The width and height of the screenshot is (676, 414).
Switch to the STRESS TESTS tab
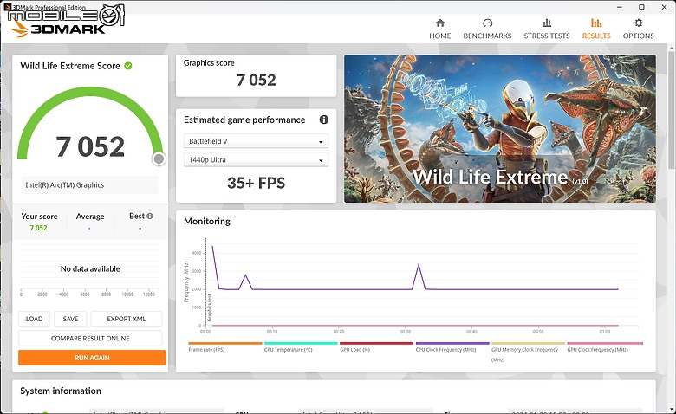click(547, 29)
